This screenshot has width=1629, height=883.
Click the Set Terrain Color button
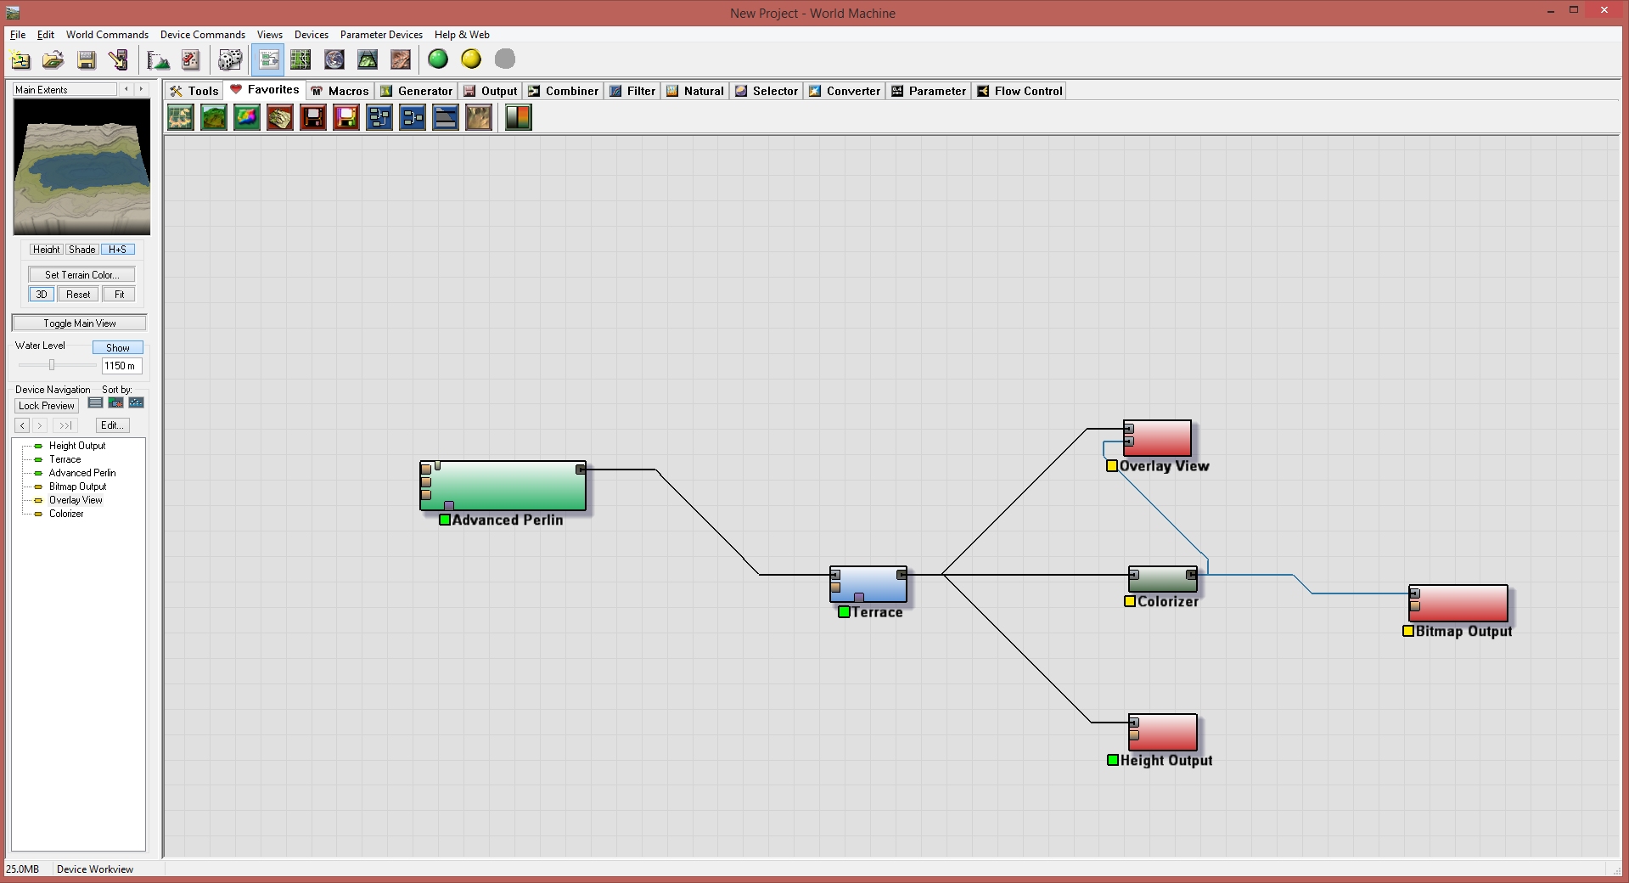[x=81, y=275]
